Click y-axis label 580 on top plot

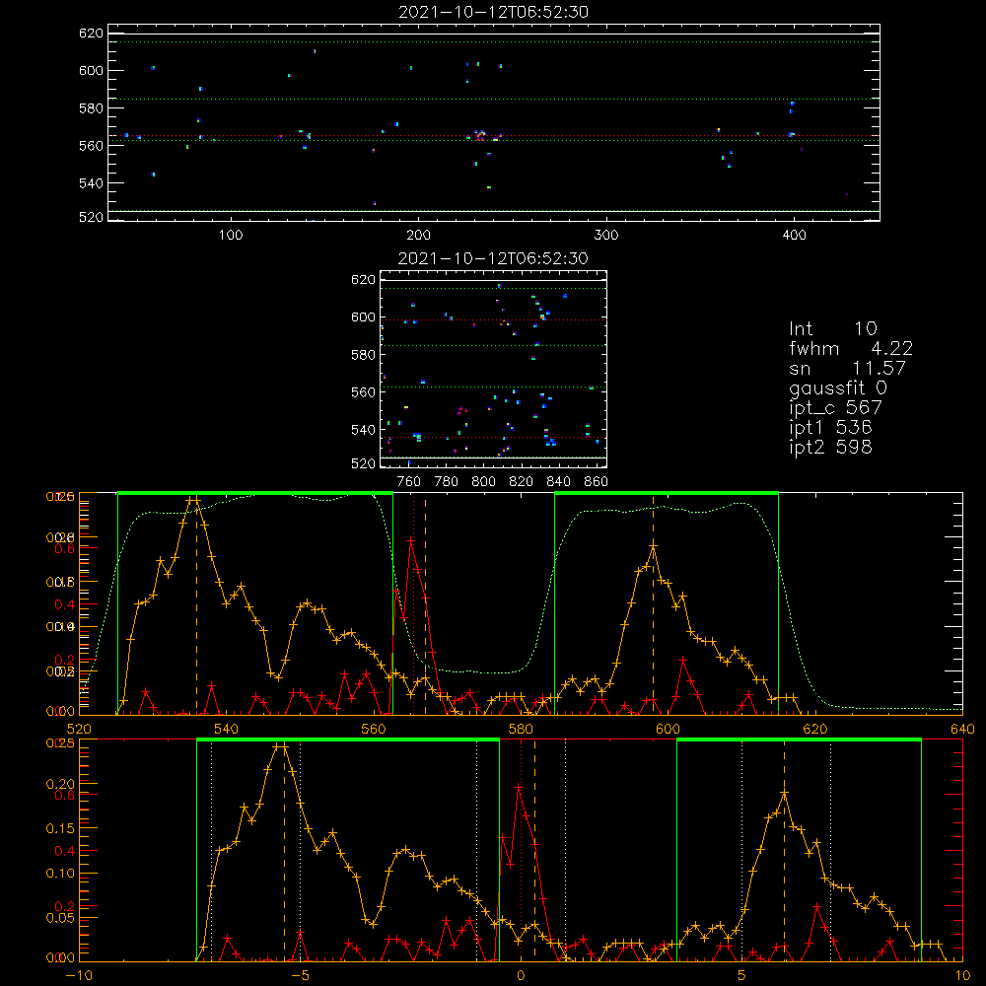click(x=91, y=108)
